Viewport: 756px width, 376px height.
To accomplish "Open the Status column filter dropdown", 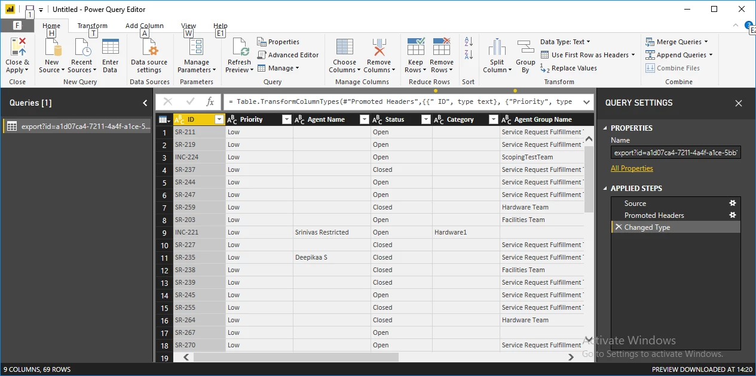I will pos(426,119).
